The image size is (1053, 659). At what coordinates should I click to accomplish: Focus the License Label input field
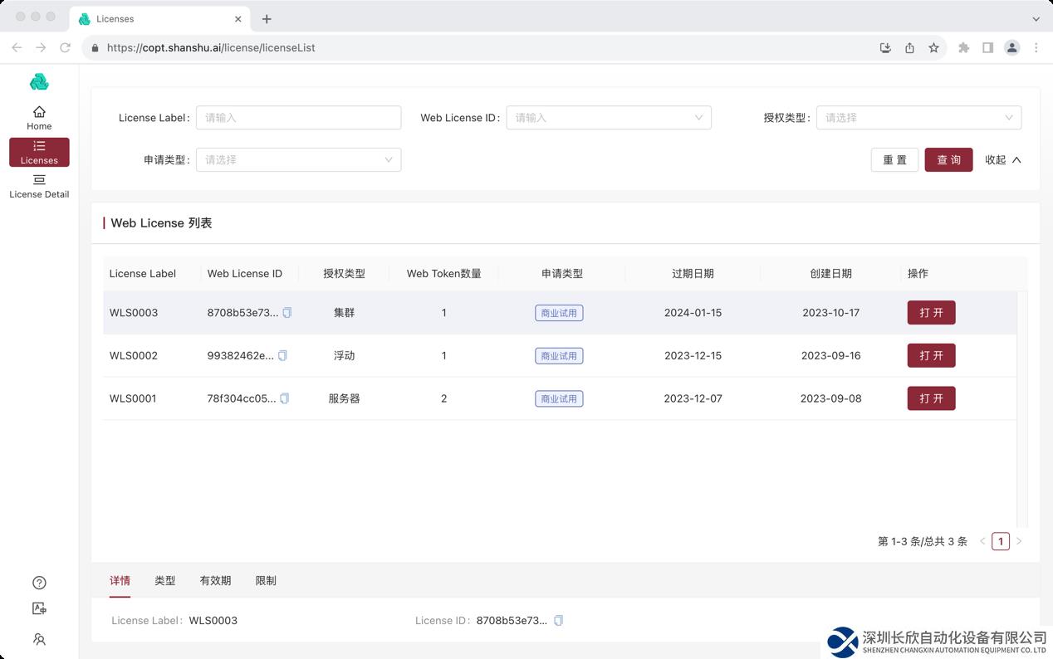[x=298, y=118]
